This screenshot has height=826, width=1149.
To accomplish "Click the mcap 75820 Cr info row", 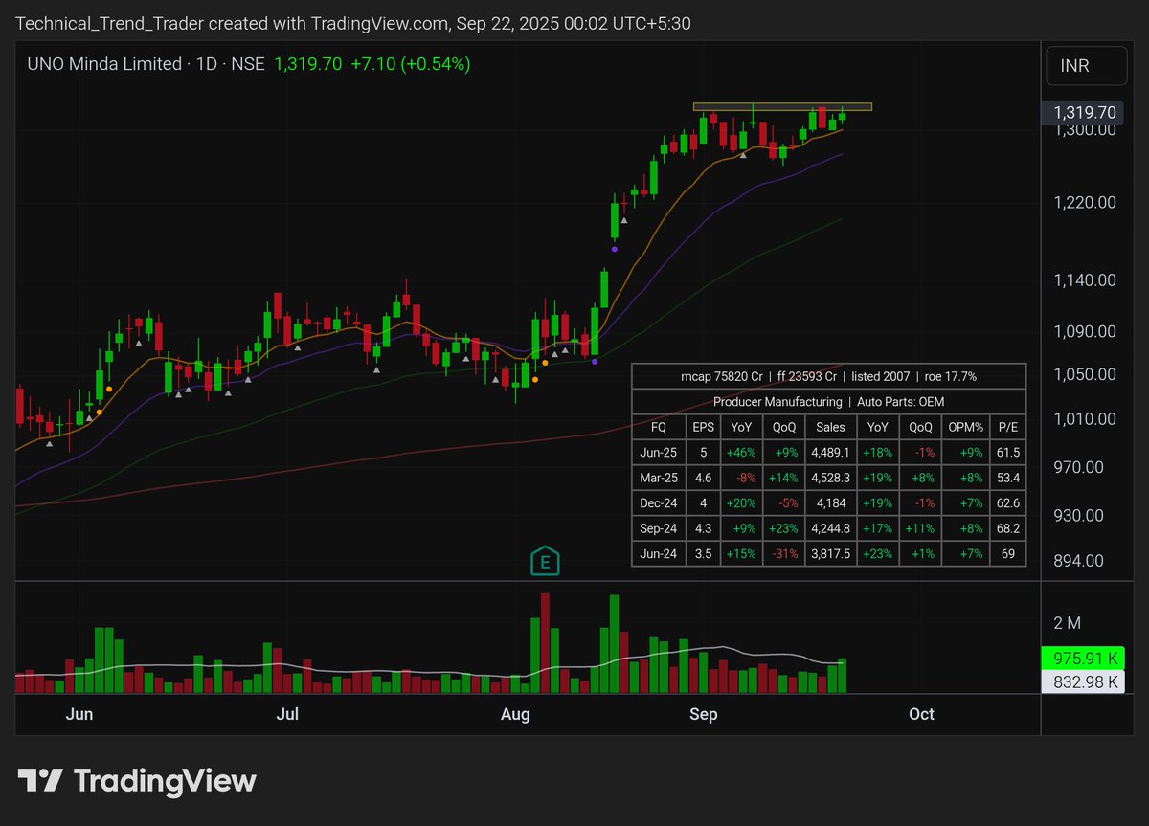I will pos(829,376).
